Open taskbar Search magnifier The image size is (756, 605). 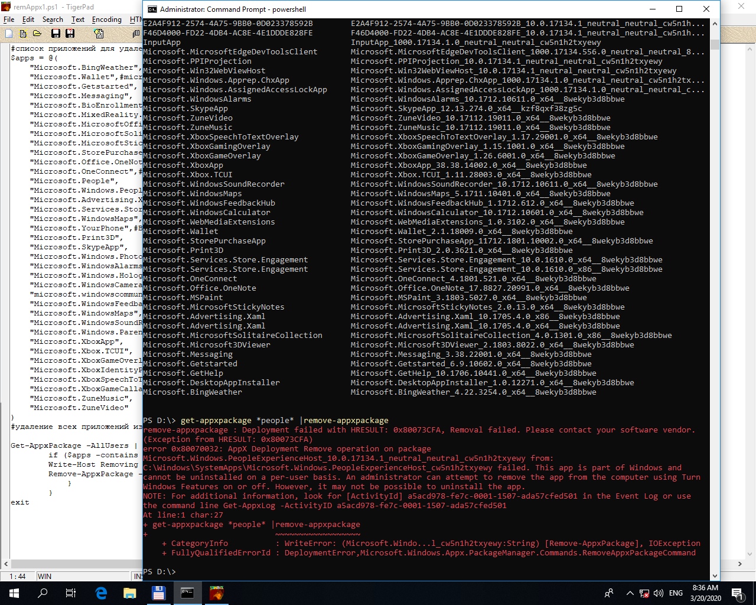[43, 593]
